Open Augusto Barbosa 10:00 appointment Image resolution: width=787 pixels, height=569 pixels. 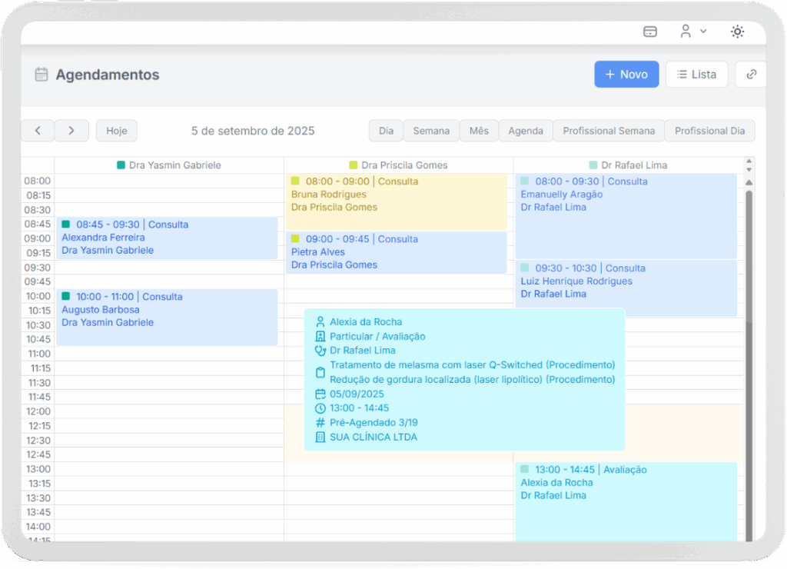[167, 317]
